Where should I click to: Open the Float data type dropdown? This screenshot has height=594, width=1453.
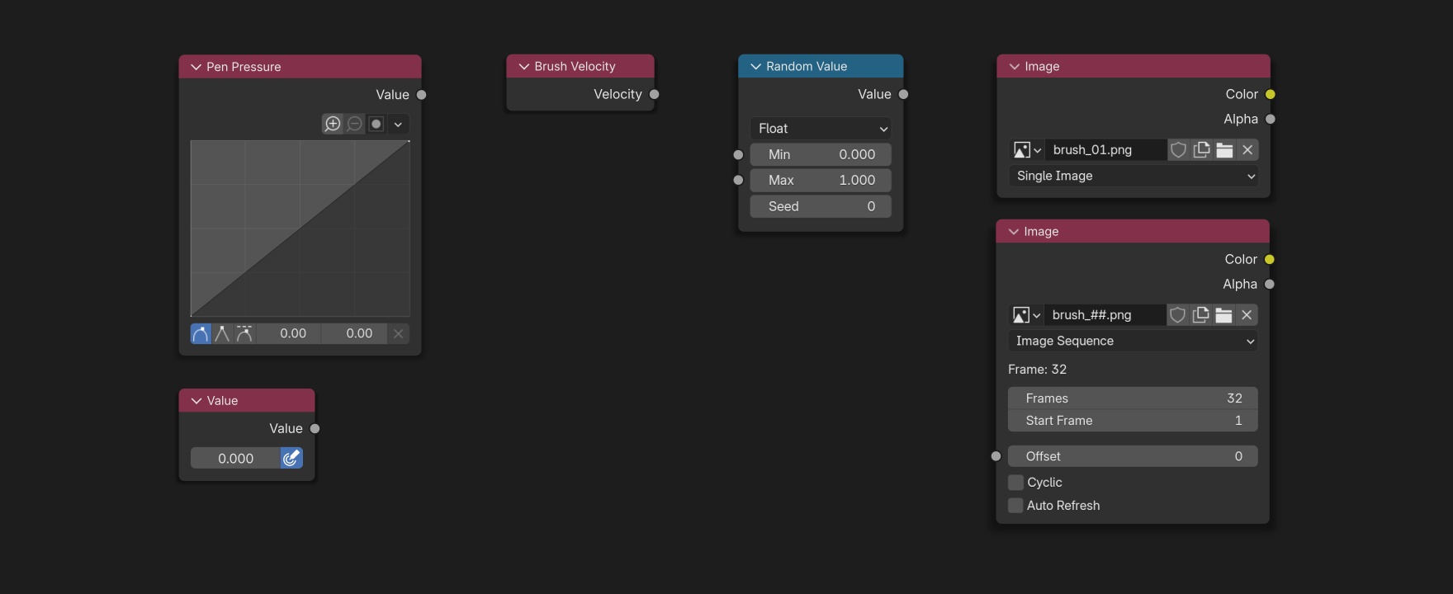[821, 129]
